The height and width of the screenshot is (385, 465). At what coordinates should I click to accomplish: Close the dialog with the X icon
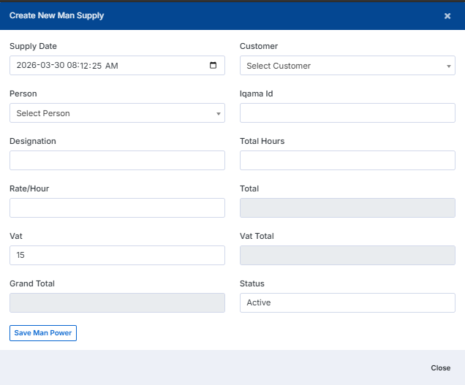[447, 16]
